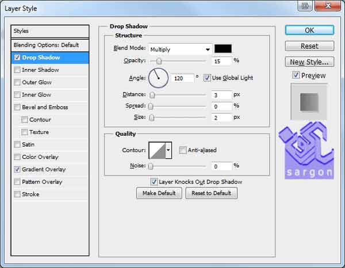Click the Size slider handle
Screen dimensions: 345x268
152,117
